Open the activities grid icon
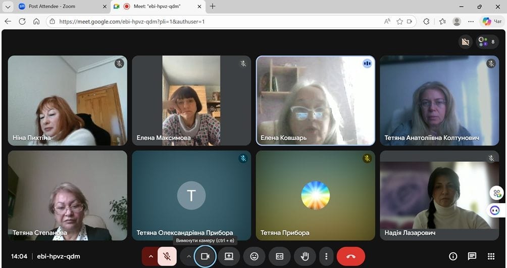The height and width of the screenshot is (268, 507). 491,256
